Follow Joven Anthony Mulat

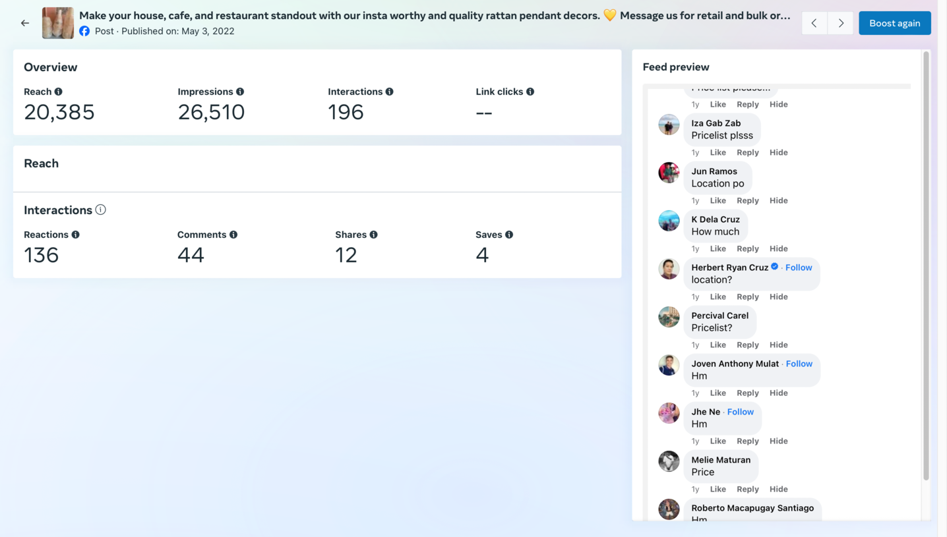pos(799,364)
